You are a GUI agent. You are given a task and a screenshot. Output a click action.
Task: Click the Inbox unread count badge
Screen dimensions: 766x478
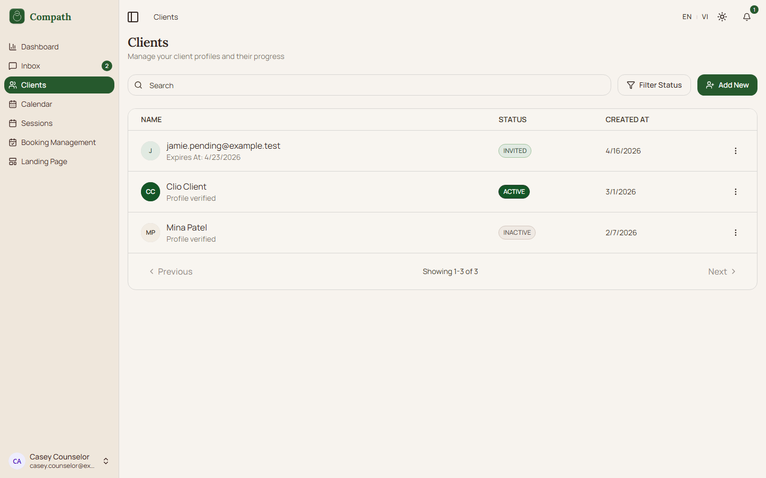point(107,66)
